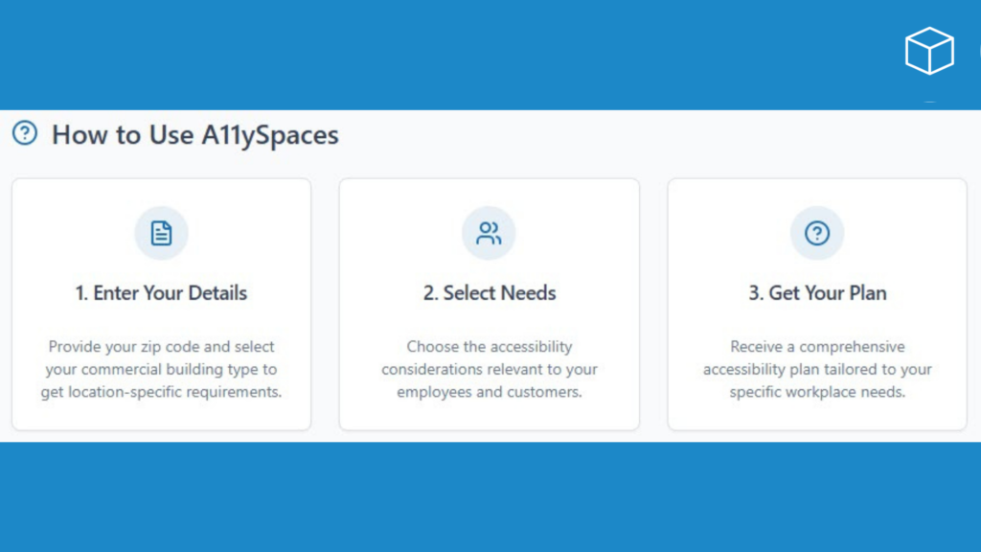Click the comprehensive plan description in step three
This screenshot has width=981, height=552.
(x=816, y=369)
